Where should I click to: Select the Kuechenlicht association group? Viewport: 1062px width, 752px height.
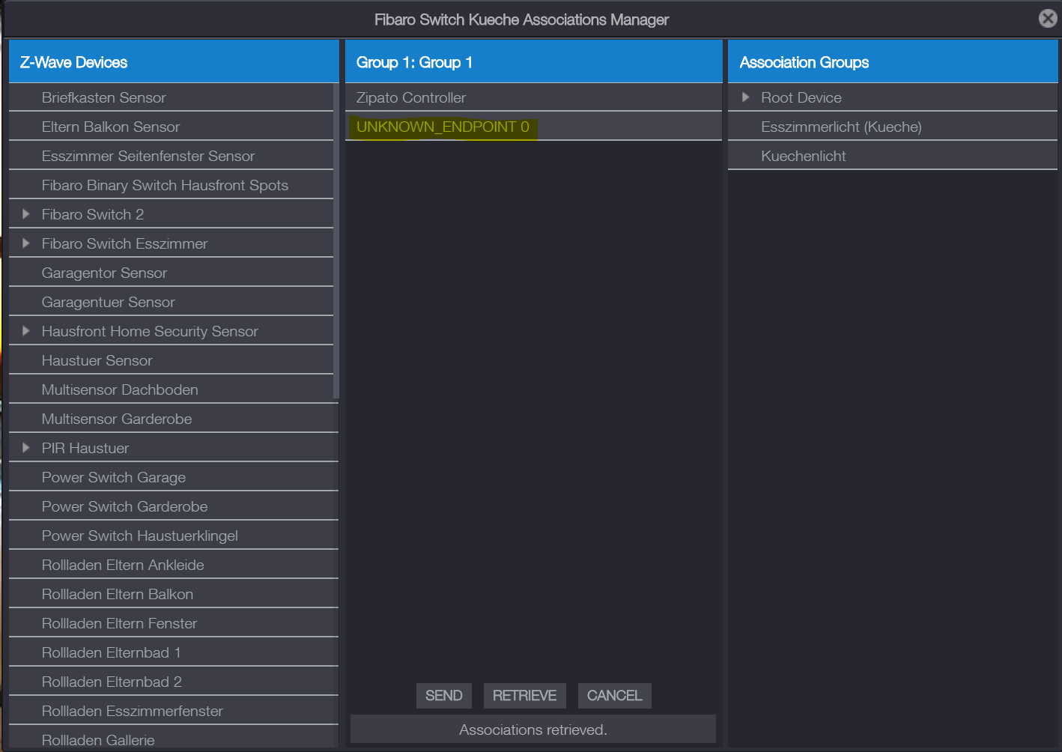(x=803, y=156)
